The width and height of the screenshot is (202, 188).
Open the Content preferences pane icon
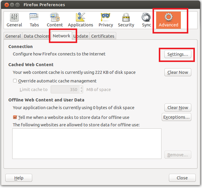pyautogui.click(x=55, y=20)
